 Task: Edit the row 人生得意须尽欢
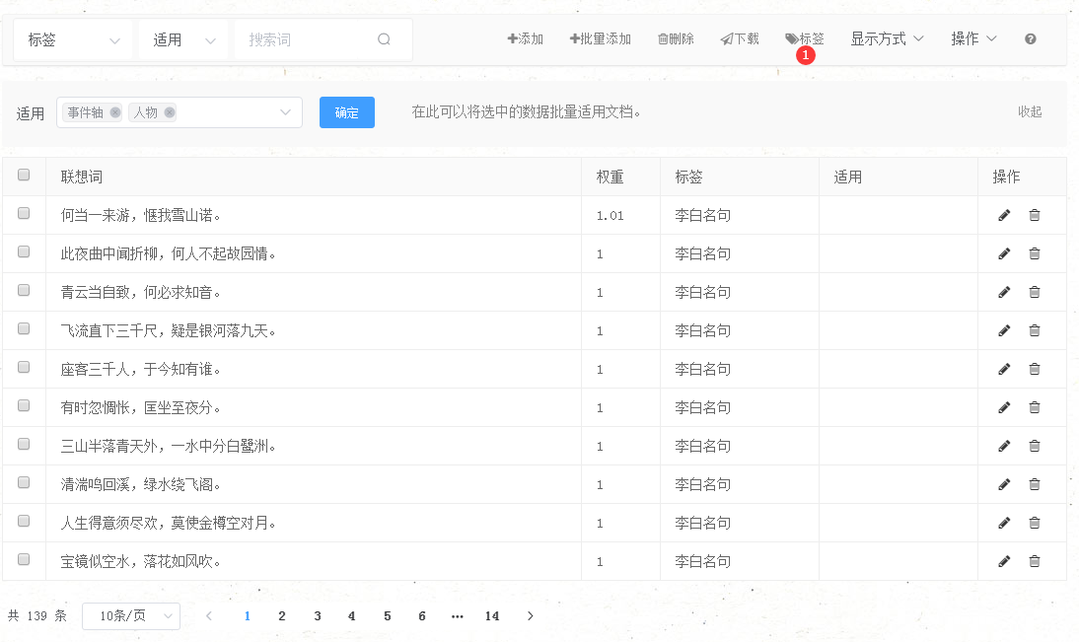(x=1004, y=524)
